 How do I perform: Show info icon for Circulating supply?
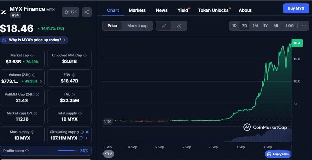[82, 132]
